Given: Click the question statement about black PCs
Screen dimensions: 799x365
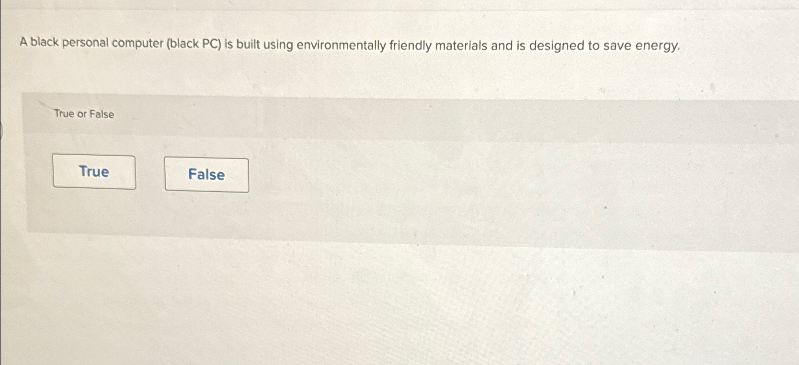Looking at the screenshot, I should pos(349,45).
